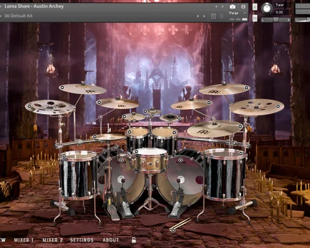The width and height of the screenshot is (310, 248).
Task: Hit the hi-hat cymbal
Action: (109, 137)
